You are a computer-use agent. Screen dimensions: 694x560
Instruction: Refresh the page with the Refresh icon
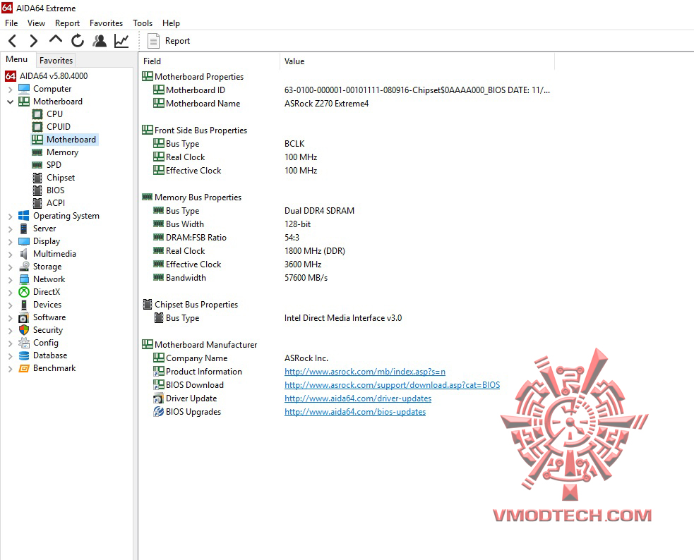(78, 41)
